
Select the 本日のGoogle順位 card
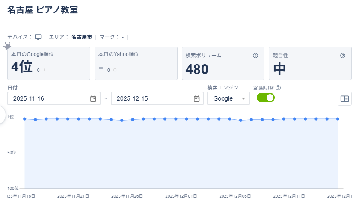coord(49,63)
